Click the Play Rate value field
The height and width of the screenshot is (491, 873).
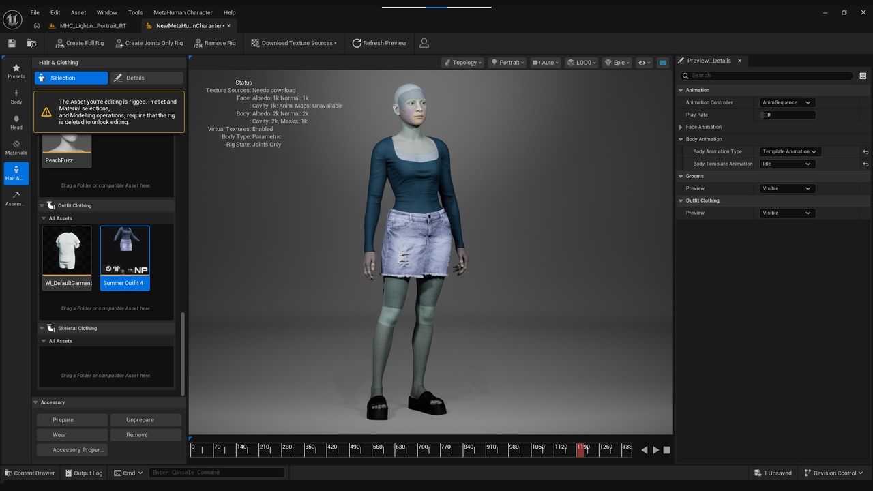click(788, 115)
